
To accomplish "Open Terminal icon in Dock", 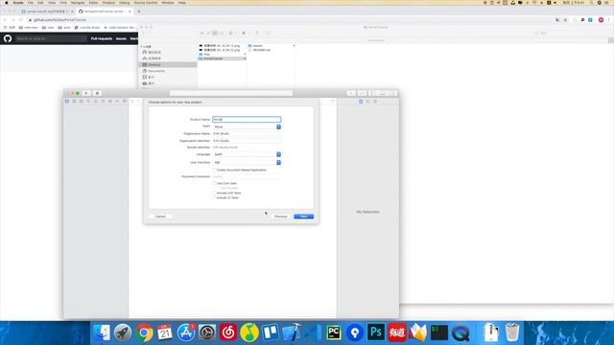I will pos(439,333).
